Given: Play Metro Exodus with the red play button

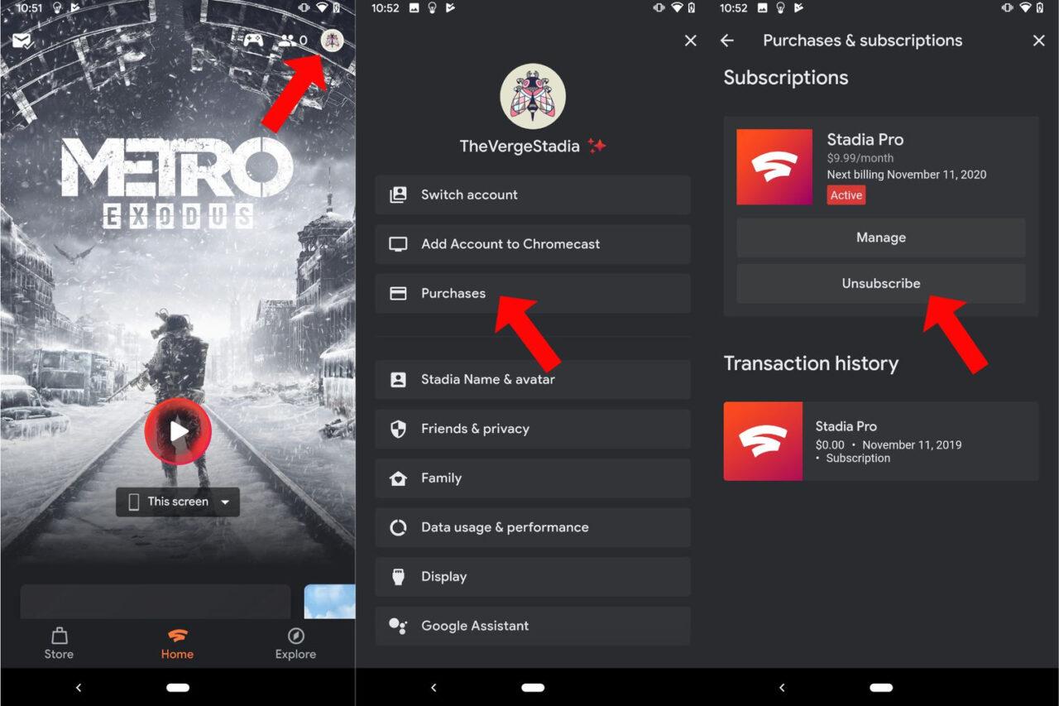Looking at the screenshot, I should click(178, 431).
